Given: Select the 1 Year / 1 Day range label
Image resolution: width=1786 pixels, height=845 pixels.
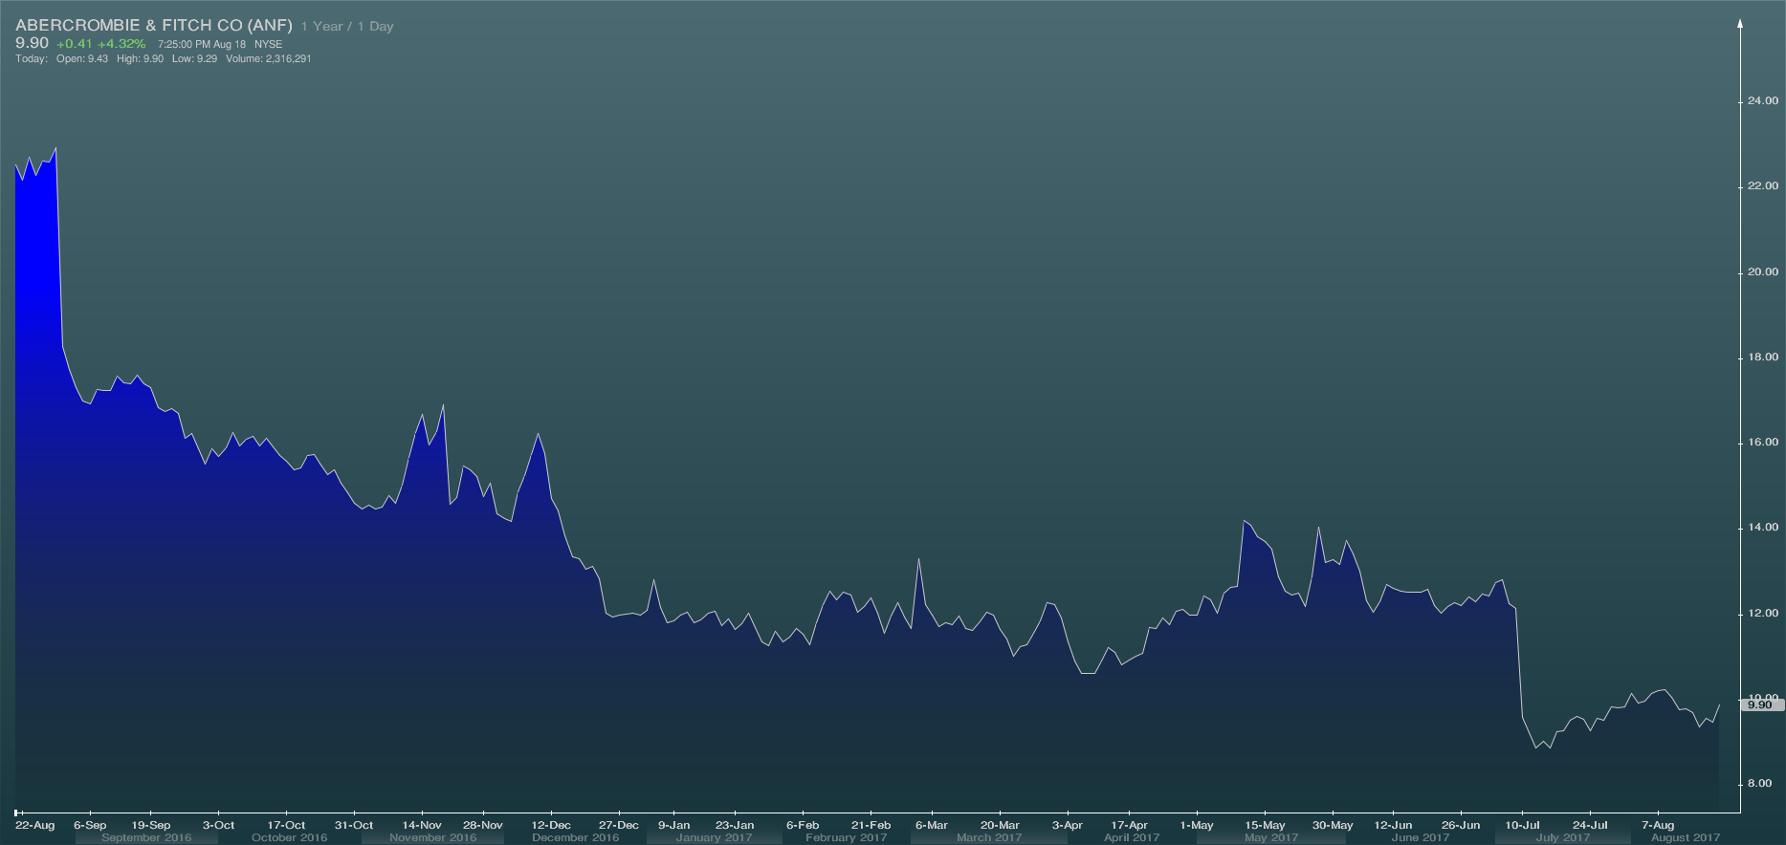Looking at the screenshot, I should (347, 27).
